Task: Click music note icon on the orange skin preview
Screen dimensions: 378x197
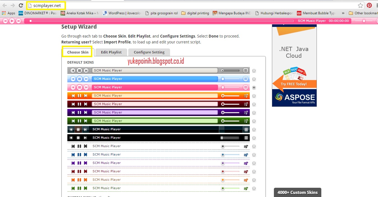Action: tap(246, 96)
